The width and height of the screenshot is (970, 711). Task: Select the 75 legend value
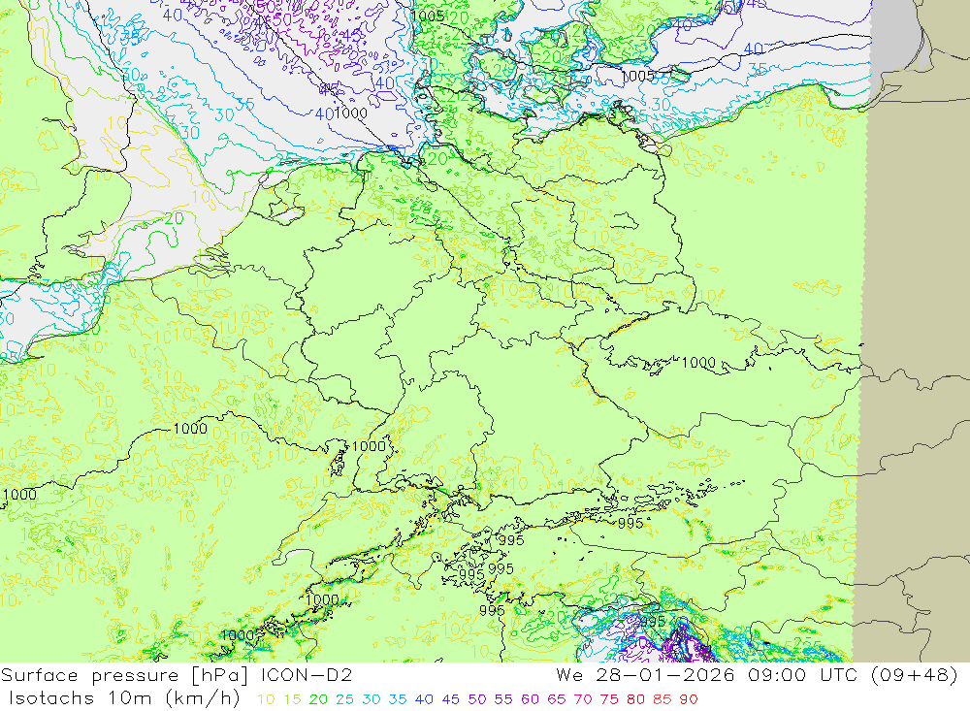click(609, 699)
